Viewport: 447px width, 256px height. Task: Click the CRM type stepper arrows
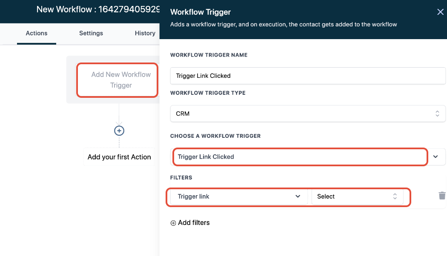[x=437, y=114]
